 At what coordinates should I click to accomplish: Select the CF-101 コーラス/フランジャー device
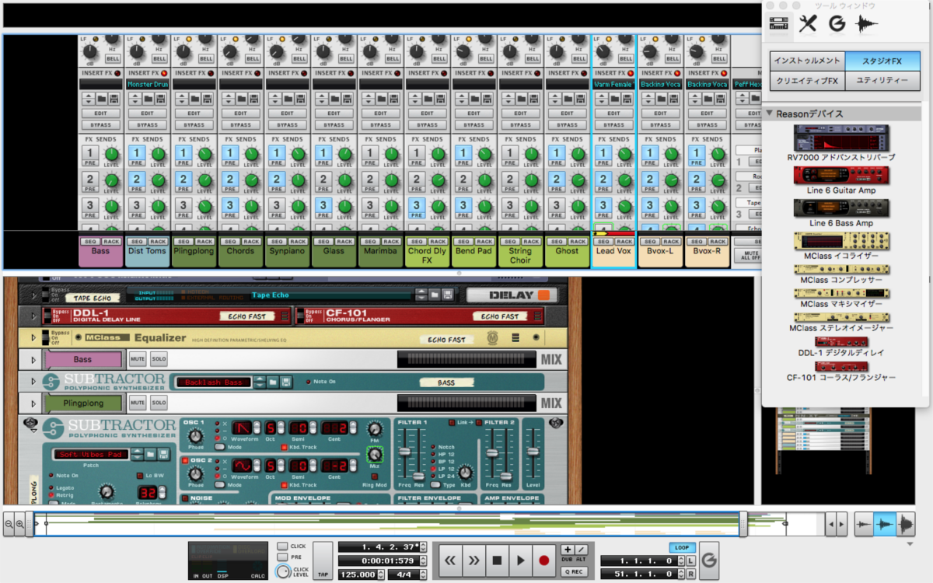pyautogui.click(x=841, y=366)
